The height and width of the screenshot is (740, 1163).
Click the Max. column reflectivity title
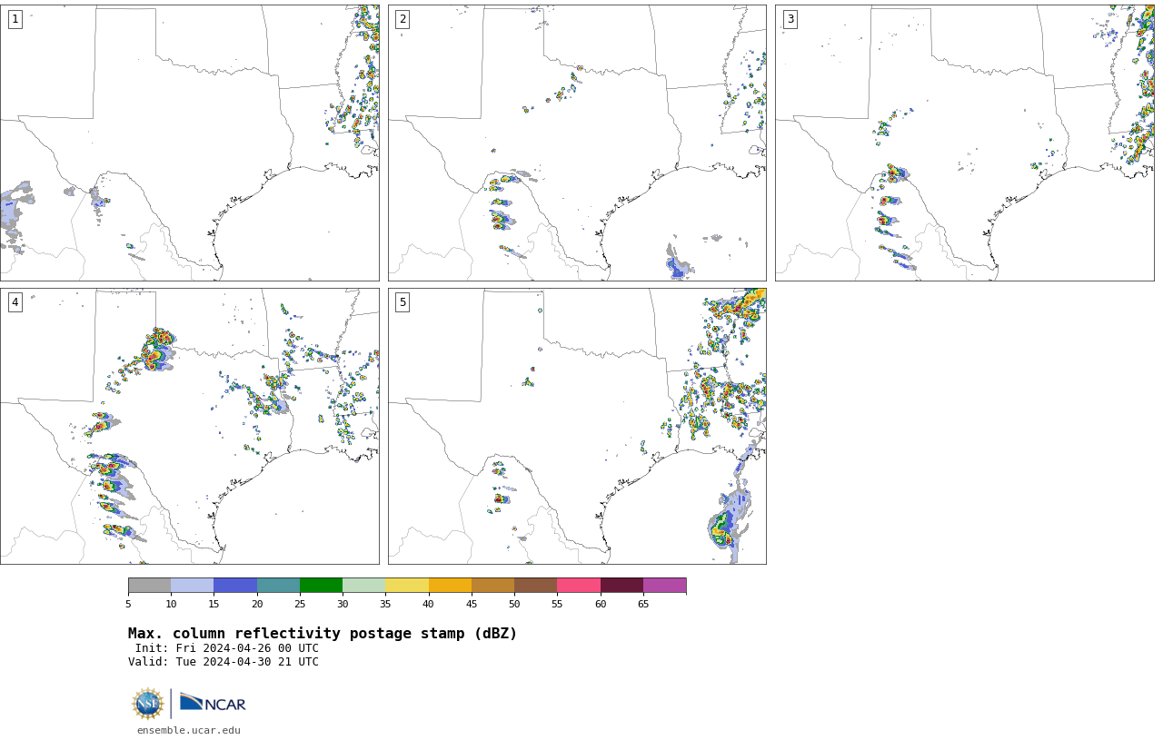pyautogui.click(x=323, y=634)
